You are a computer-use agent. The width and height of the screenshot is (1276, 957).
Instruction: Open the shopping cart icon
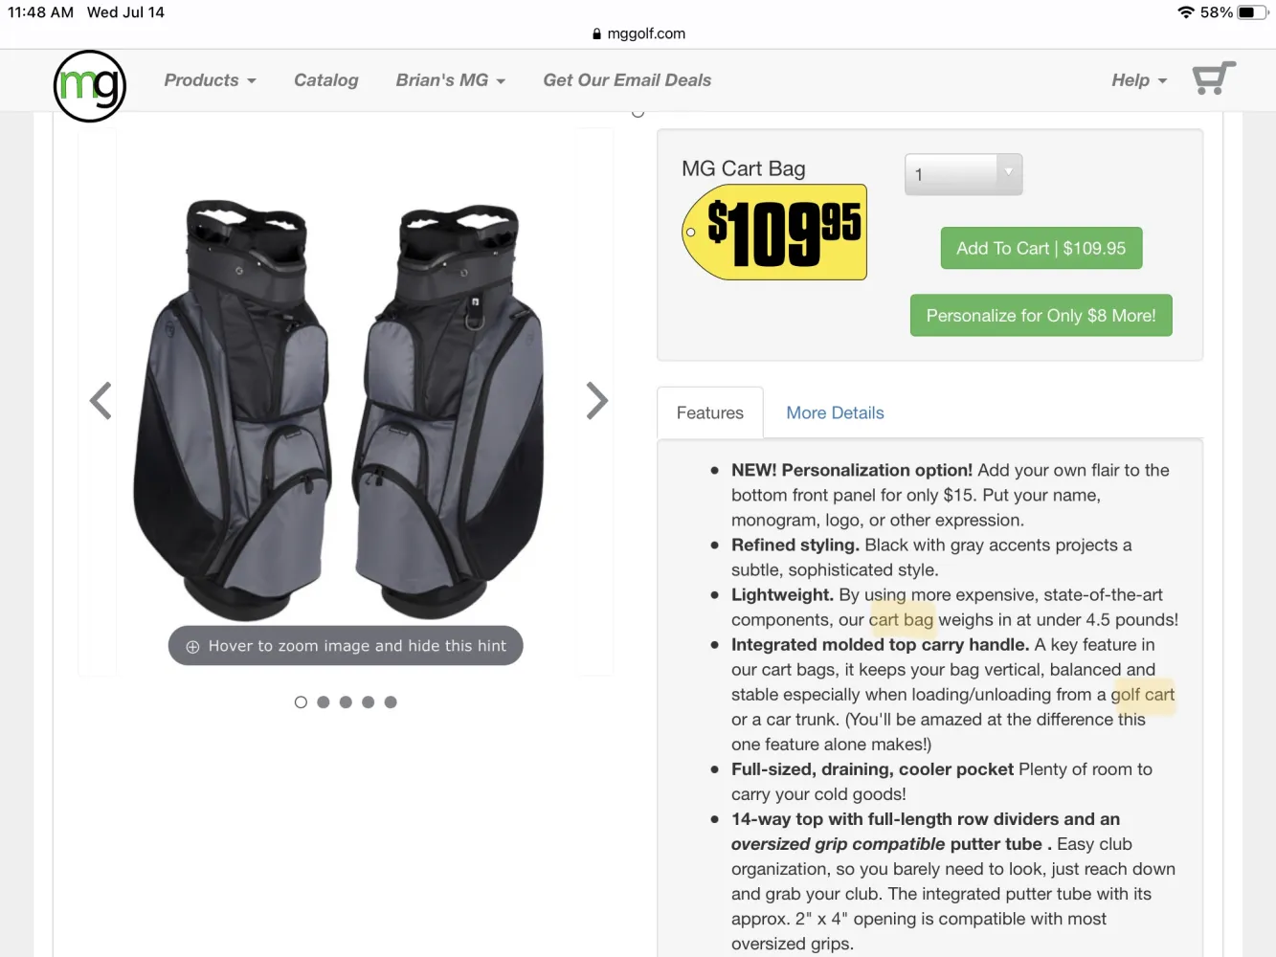pyautogui.click(x=1214, y=78)
